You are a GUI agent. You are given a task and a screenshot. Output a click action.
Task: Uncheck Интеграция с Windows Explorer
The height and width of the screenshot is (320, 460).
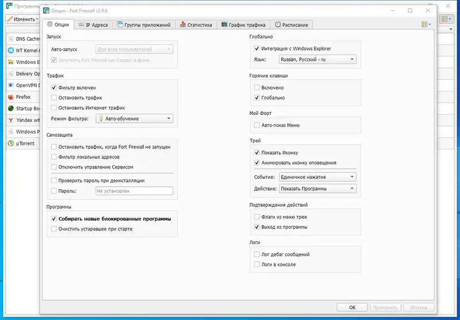(x=256, y=48)
